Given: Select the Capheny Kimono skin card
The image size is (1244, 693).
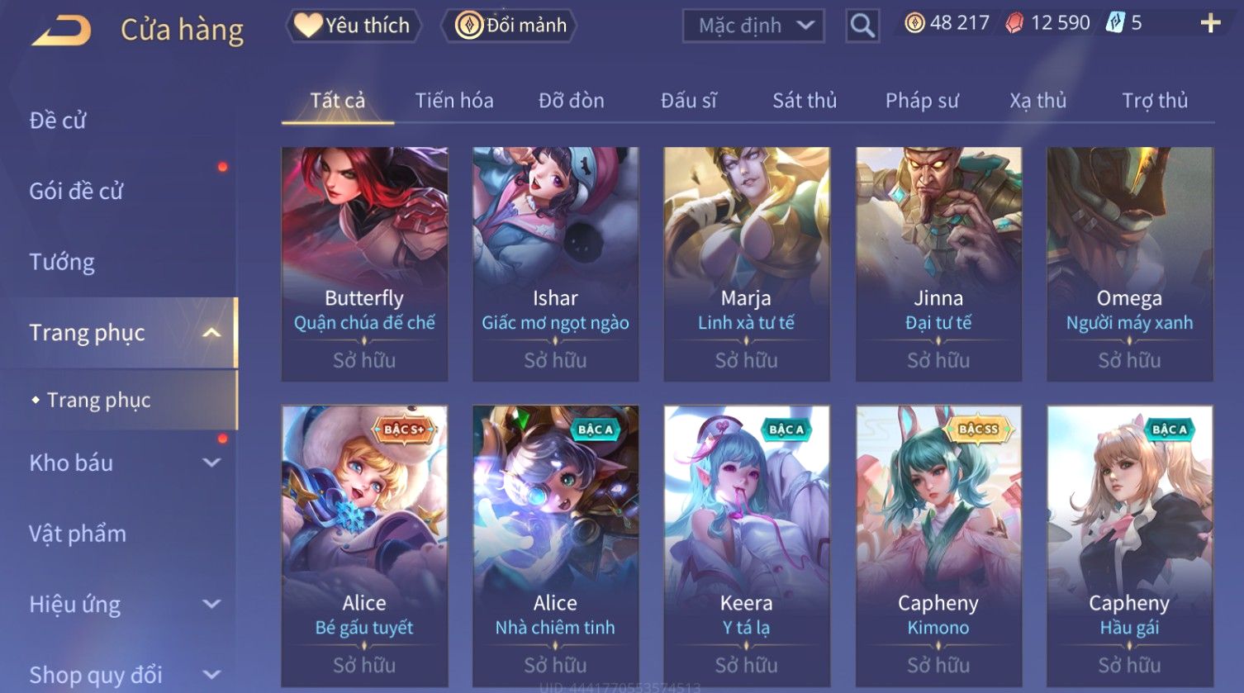Looking at the screenshot, I should click(938, 545).
